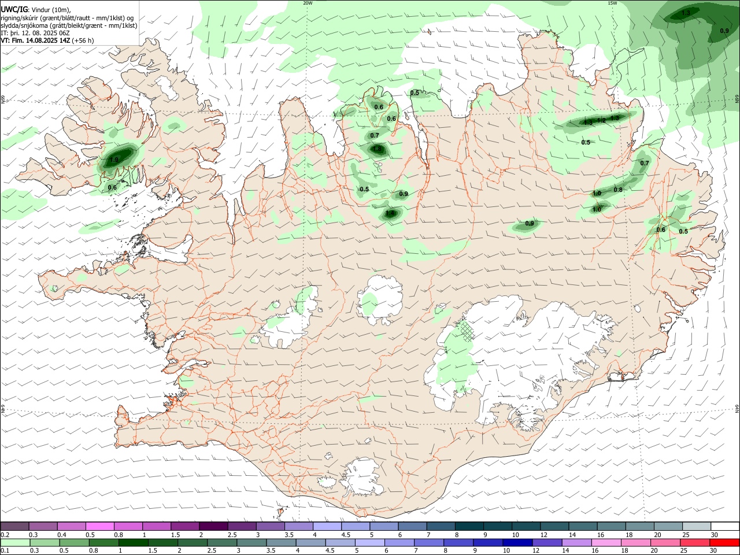The image size is (740, 555).
Task: Select the 0.9 value in the central highlands
Action: click(530, 223)
